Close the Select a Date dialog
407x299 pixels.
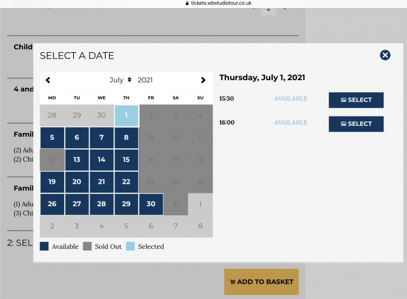pyautogui.click(x=385, y=55)
